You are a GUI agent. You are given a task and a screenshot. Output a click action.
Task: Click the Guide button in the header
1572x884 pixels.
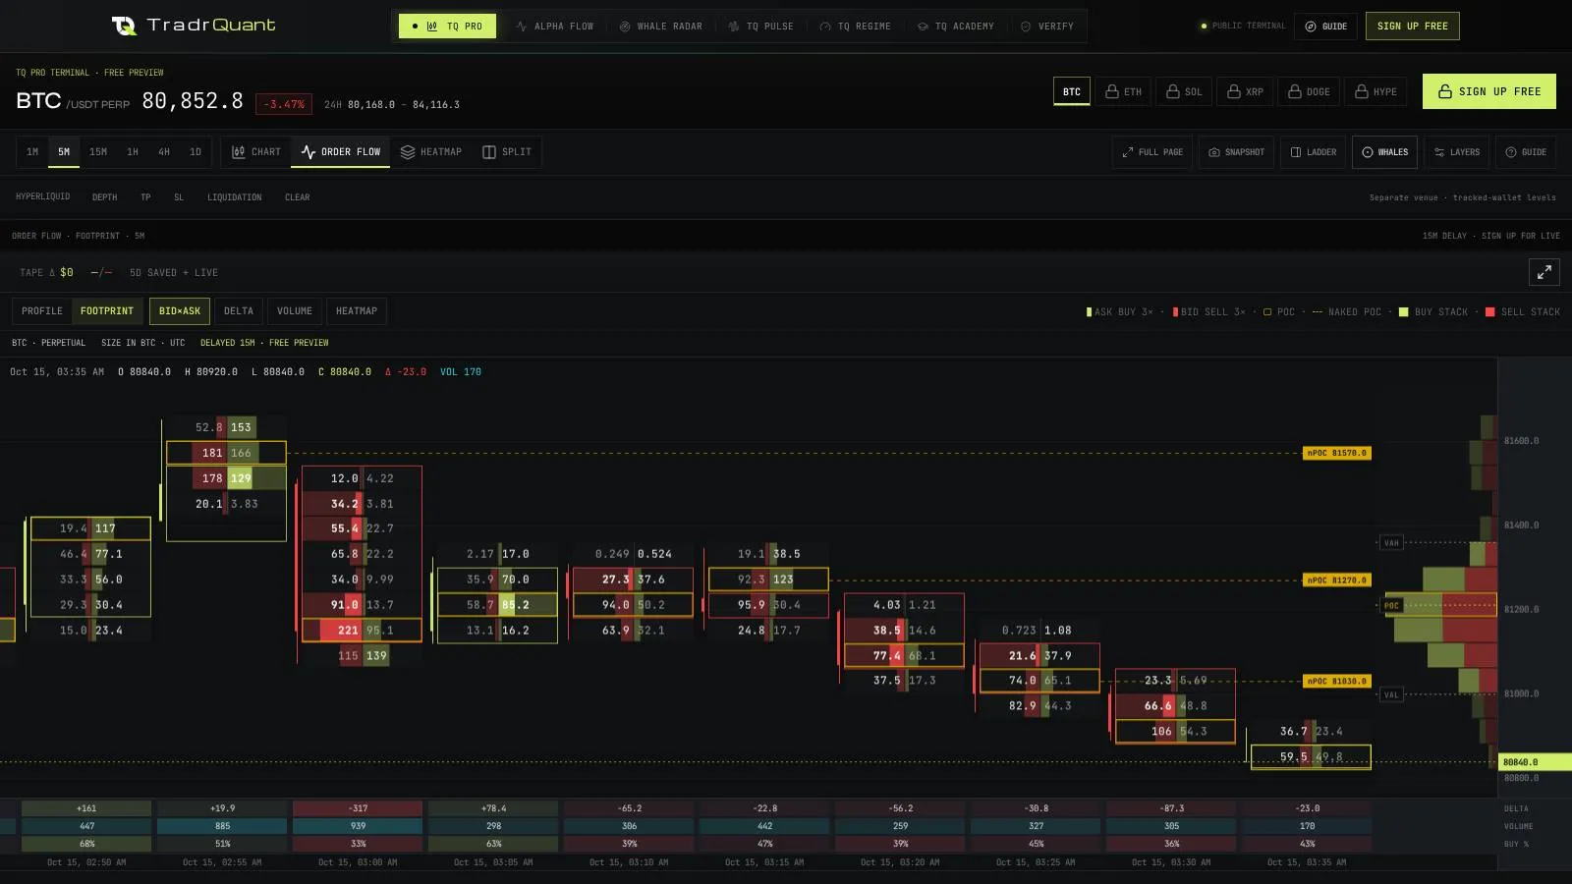1325,27
